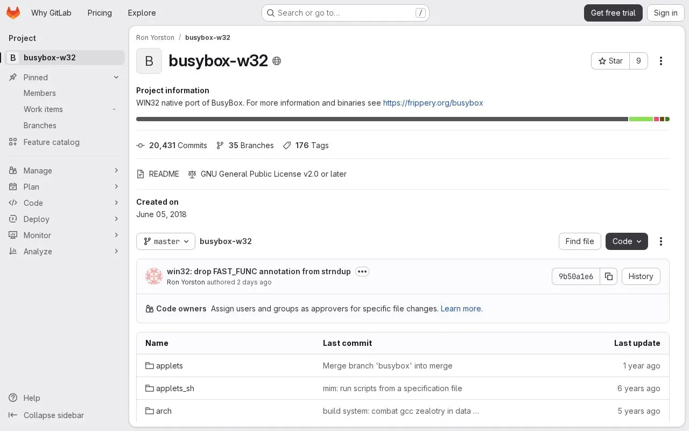Open the project kebab menu beside Star
The image size is (689, 431).
coord(660,61)
